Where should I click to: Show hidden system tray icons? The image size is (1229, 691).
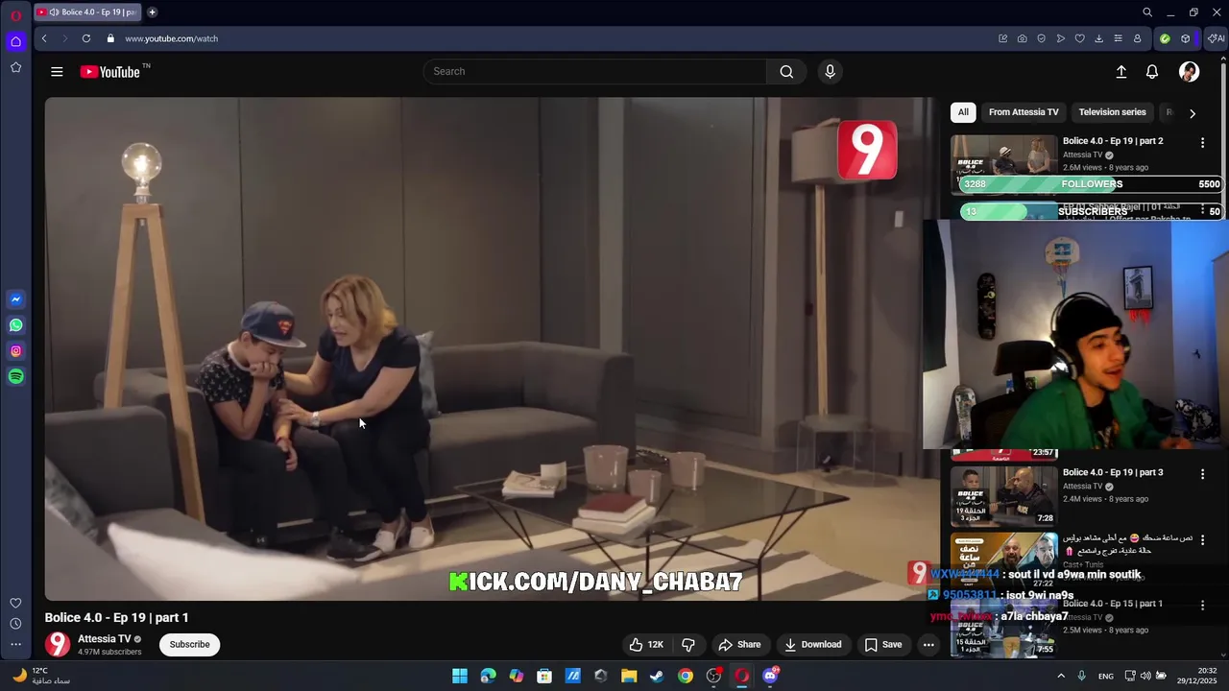click(1061, 676)
